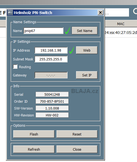
Task: Select the Serial value 50041248
Action: 52,94
